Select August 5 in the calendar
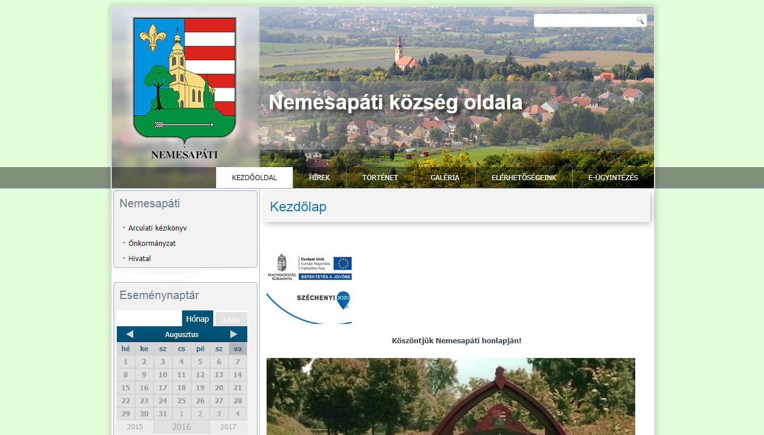 [200, 362]
